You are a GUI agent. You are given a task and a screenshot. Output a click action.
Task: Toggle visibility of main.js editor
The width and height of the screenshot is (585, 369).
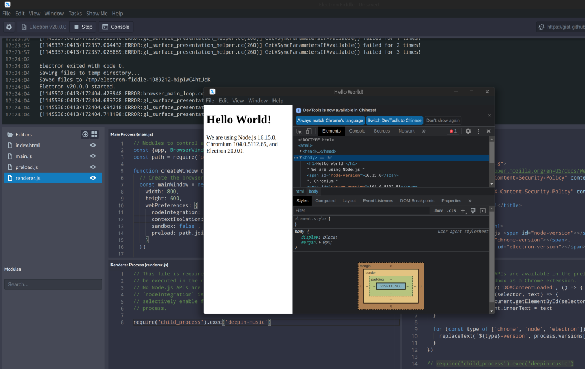point(93,156)
